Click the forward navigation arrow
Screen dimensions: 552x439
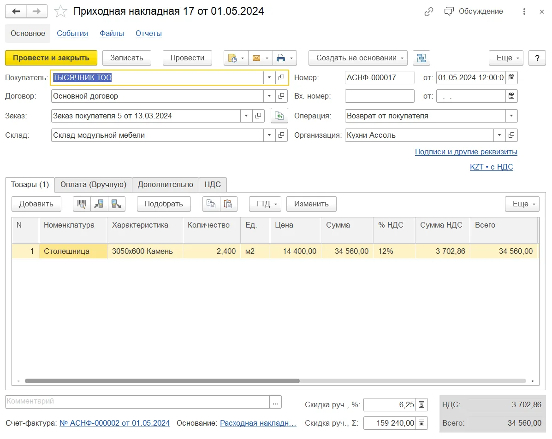tap(36, 11)
